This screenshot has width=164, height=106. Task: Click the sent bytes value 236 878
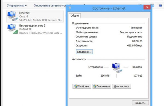(x=105, y=76)
